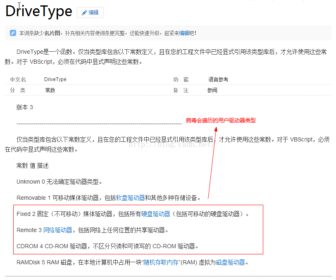Image resolution: width=336 pixels, height=280 pixels.
Task: Click the 常数 value beside 分类
Action: 50,90
